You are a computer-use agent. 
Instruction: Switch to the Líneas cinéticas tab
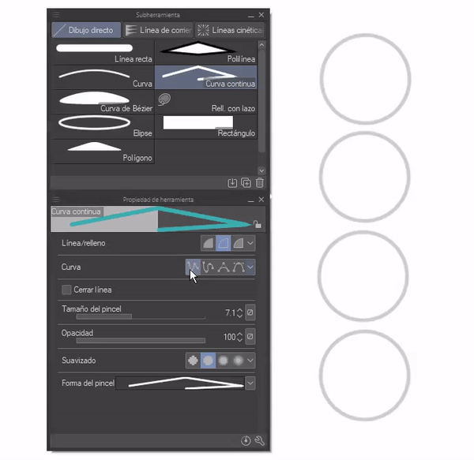coord(230,30)
